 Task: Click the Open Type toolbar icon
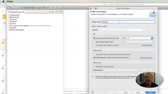click(x=44, y=8)
